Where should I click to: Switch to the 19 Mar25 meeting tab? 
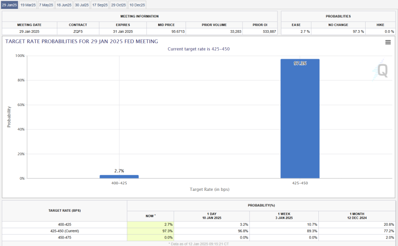pyautogui.click(x=28, y=5)
